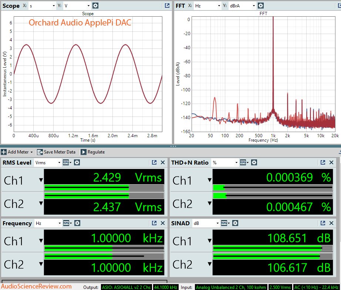Screen dimensions: 341x290
Task: Open RMS Level meter display mode icon
Action: [67, 162]
